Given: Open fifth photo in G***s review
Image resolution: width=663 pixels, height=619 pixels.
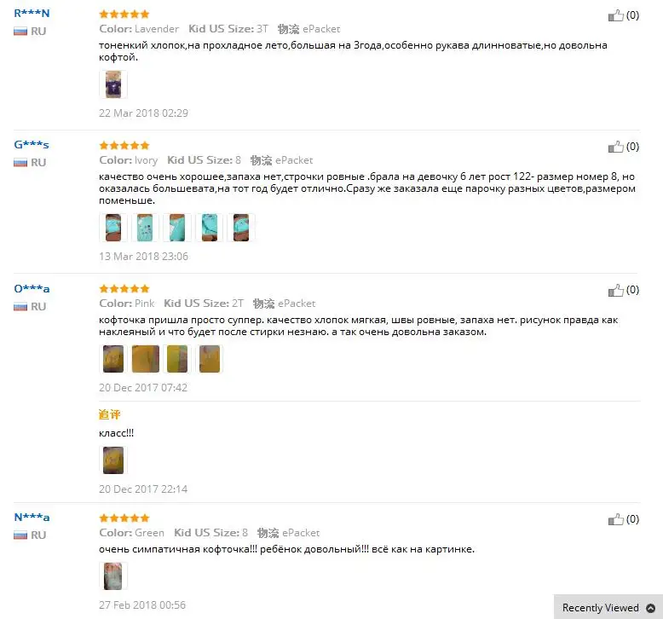Looking at the screenshot, I should coord(241,228).
